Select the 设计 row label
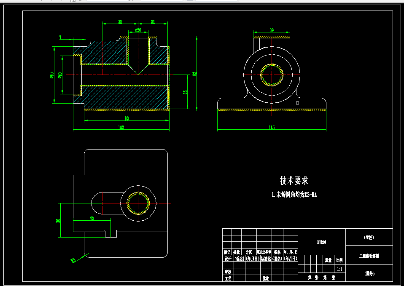Viewport: 404px width, 286px height. click(x=228, y=259)
